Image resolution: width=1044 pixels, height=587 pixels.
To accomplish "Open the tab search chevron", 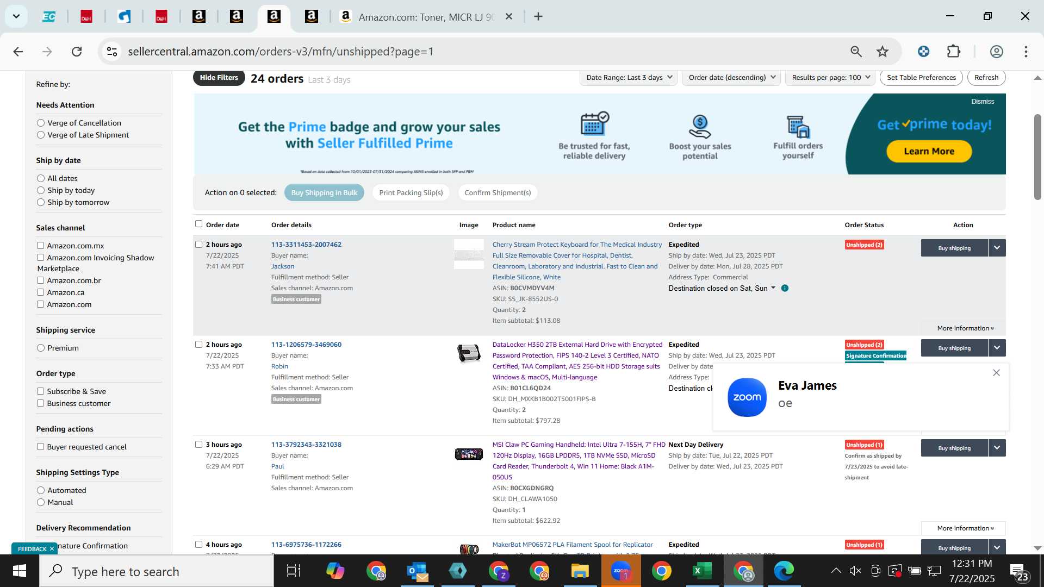I will [16, 16].
